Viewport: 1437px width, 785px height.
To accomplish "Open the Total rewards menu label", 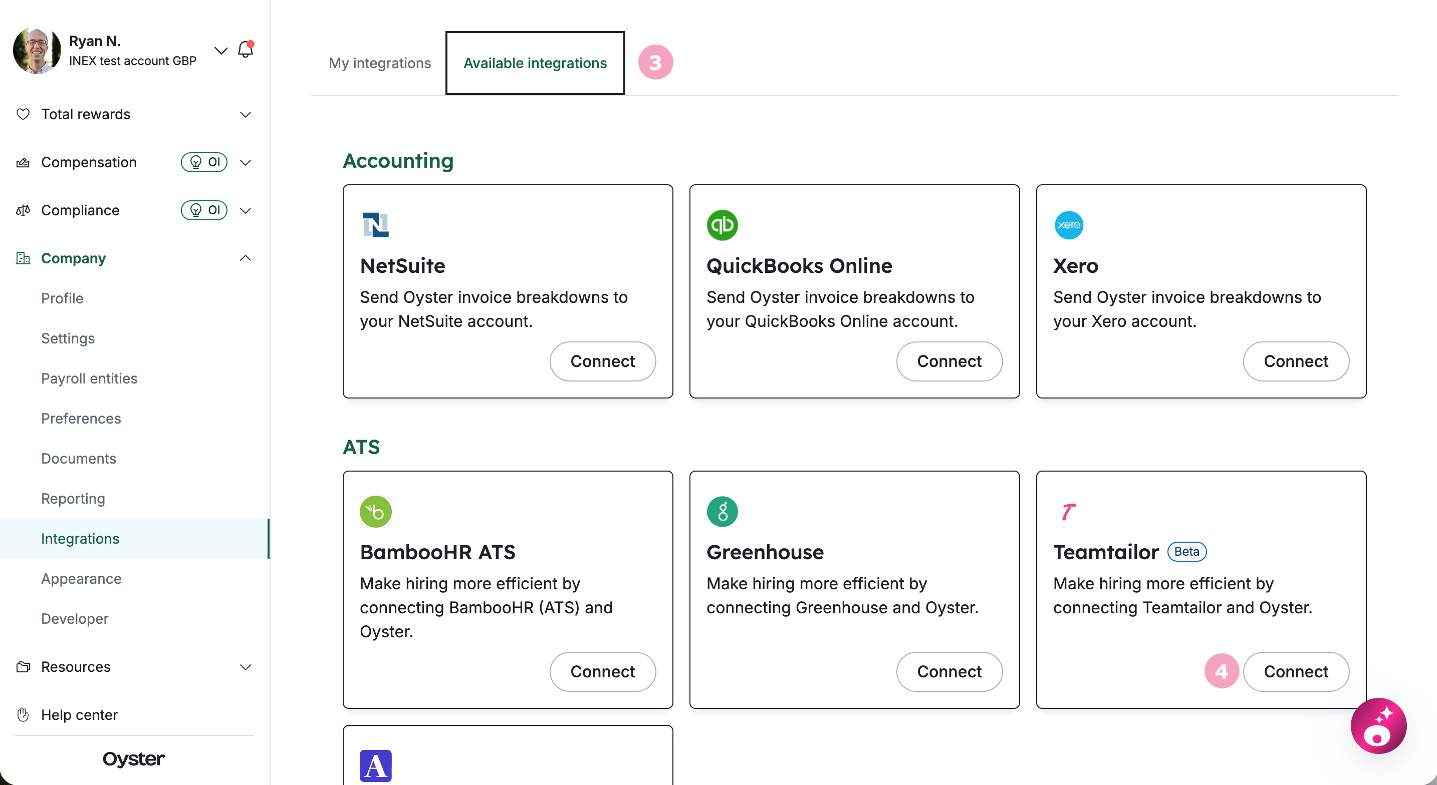I will click(86, 114).
